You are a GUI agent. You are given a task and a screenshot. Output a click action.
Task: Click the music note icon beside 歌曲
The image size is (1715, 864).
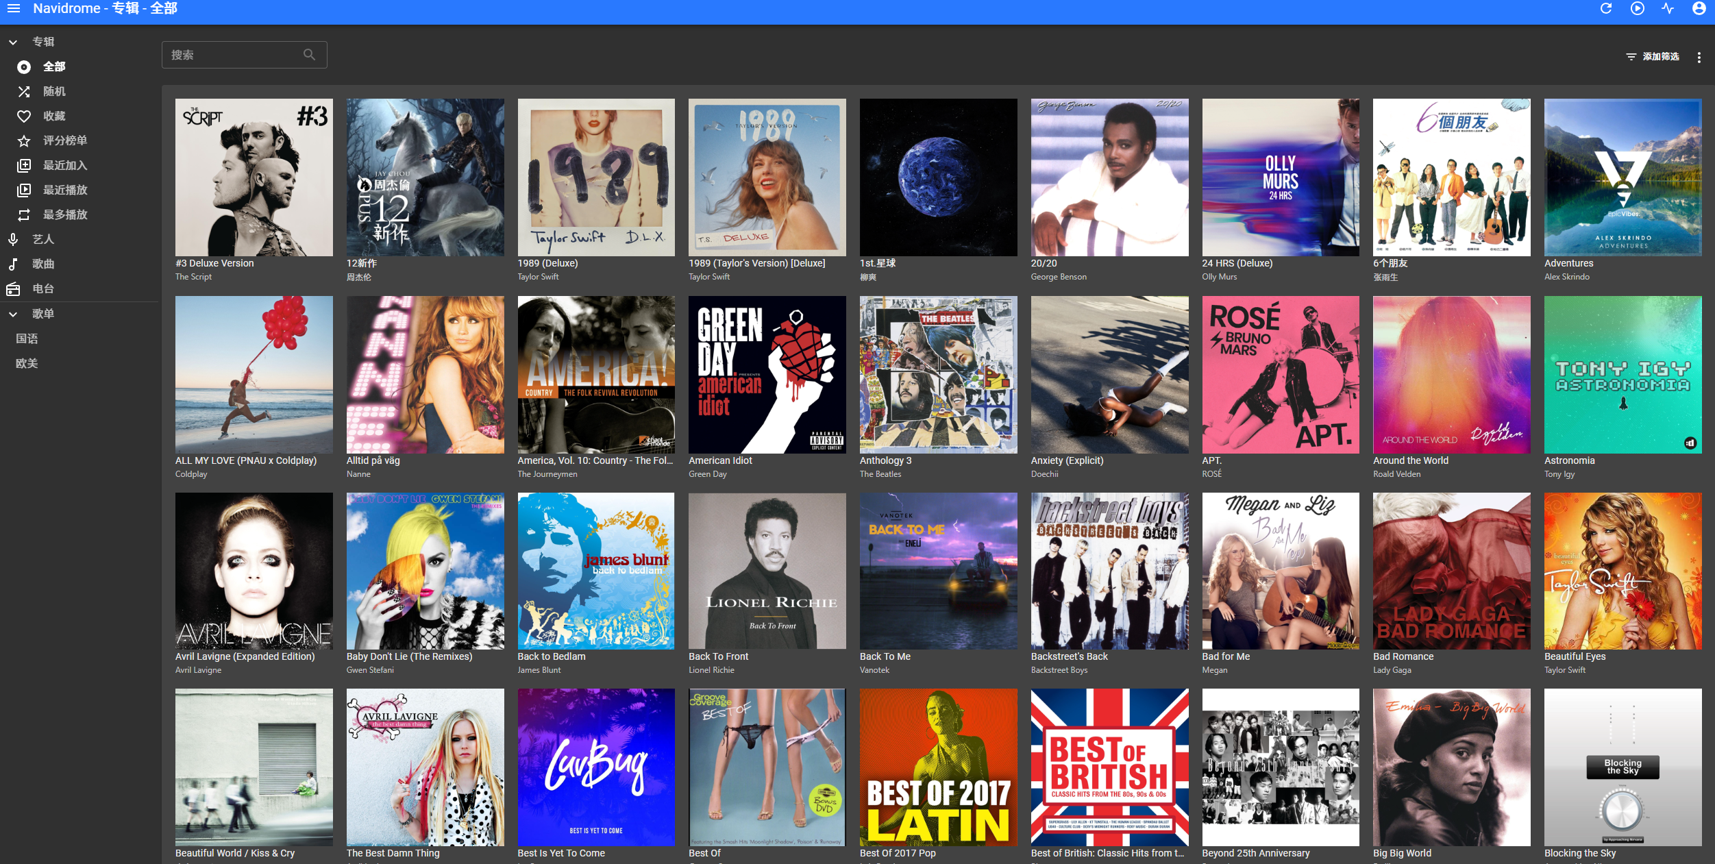(x=13, y=264)
